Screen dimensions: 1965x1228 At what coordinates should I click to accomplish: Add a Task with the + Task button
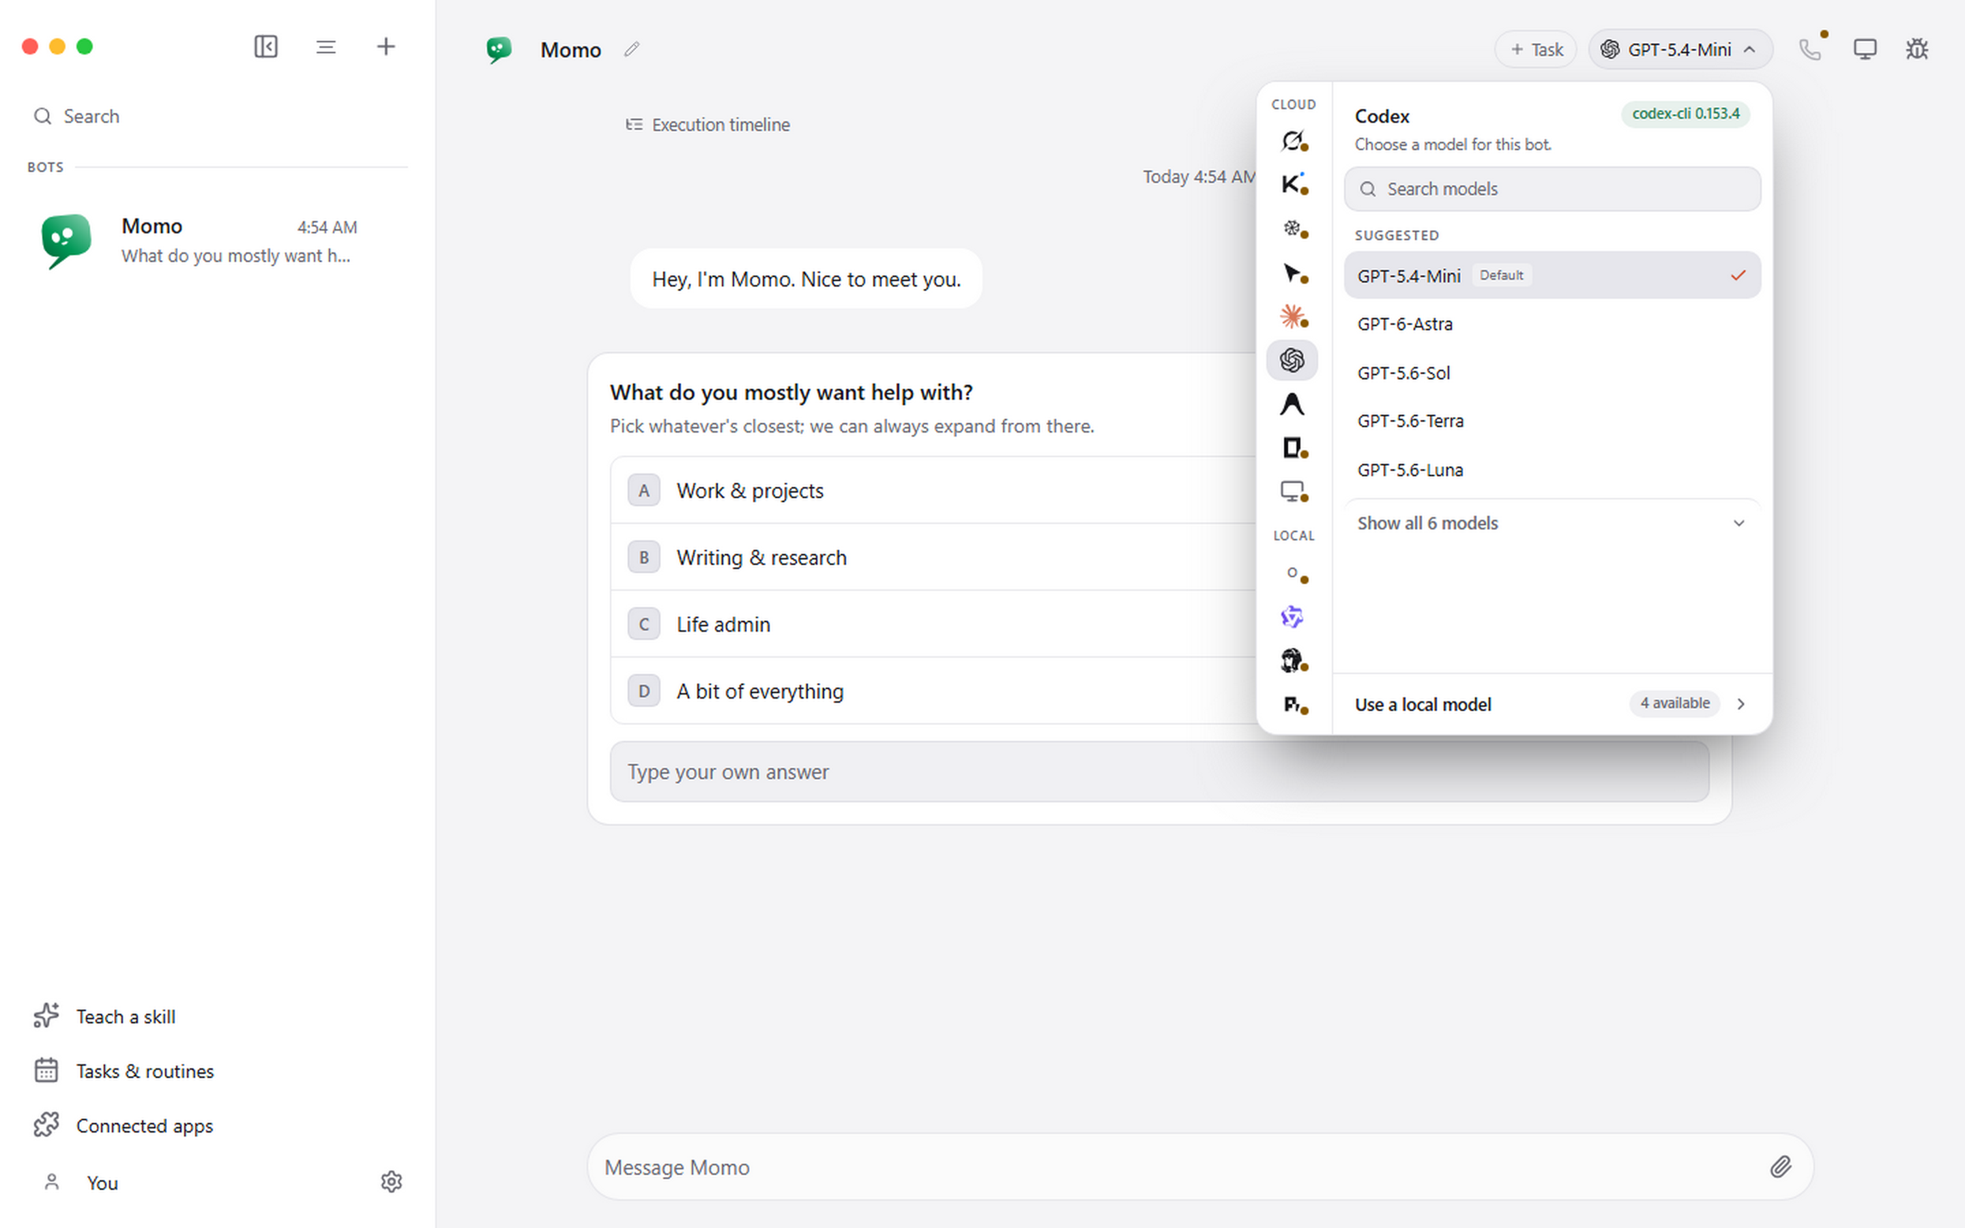pyautogui.click(x=1535, y=50)
